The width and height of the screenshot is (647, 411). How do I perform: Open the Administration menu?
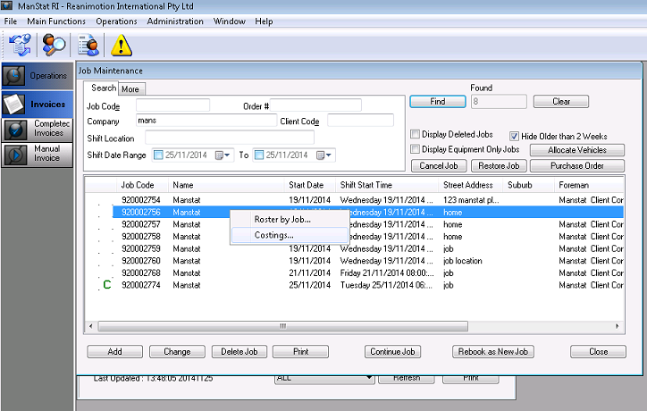[175, 21]
